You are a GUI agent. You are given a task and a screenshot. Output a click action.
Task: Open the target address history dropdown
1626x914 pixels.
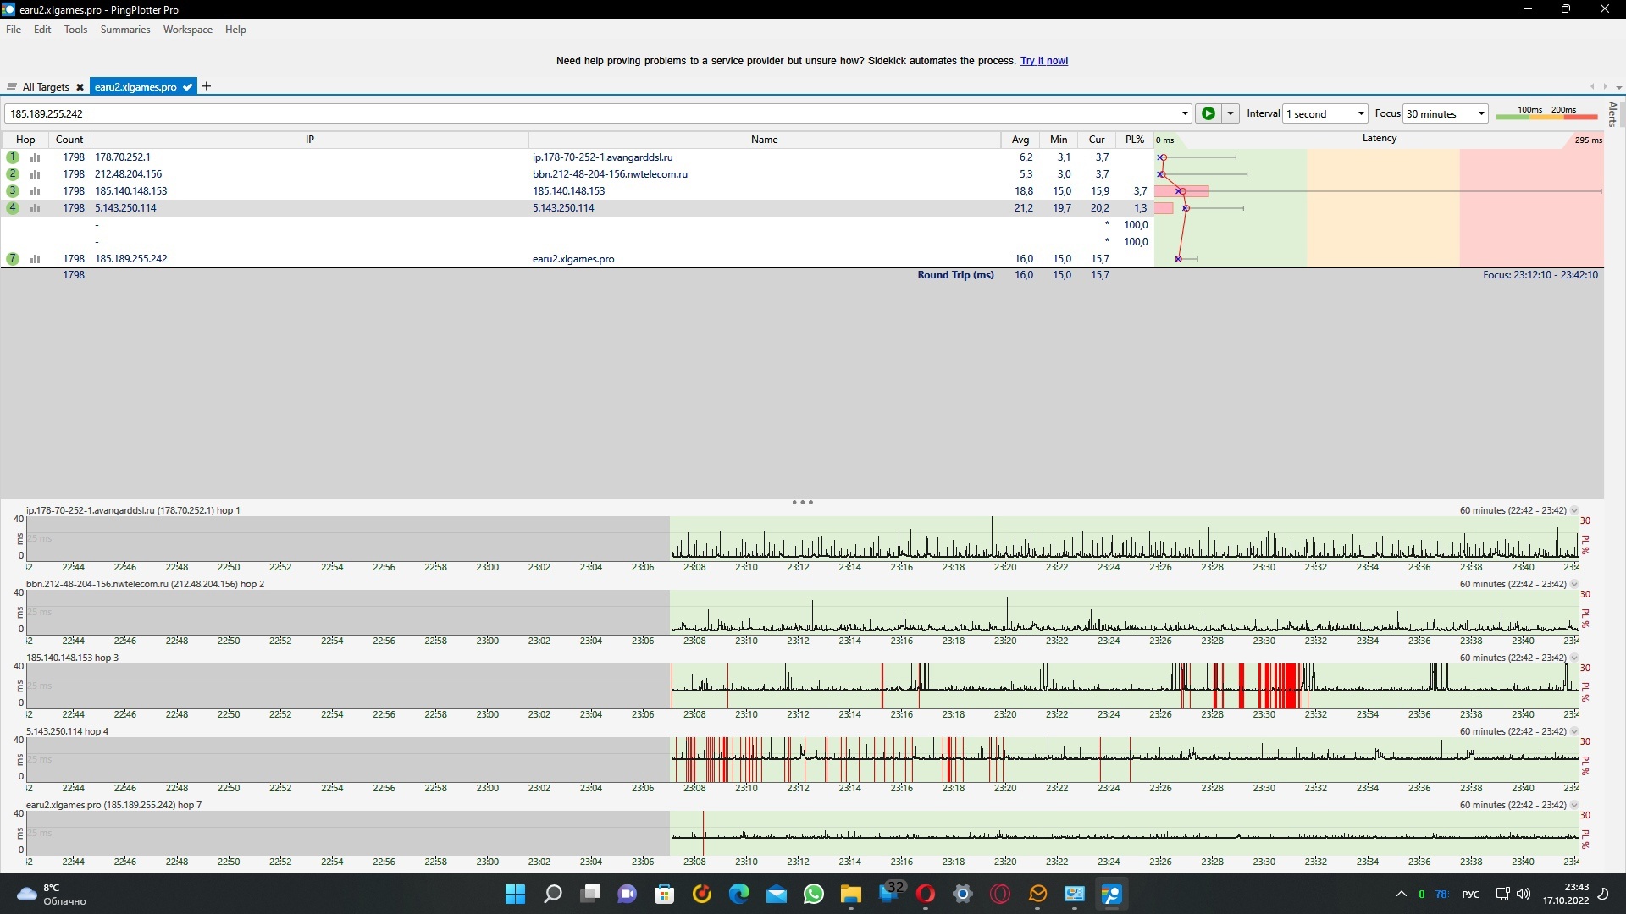[x=1185, y=113]
